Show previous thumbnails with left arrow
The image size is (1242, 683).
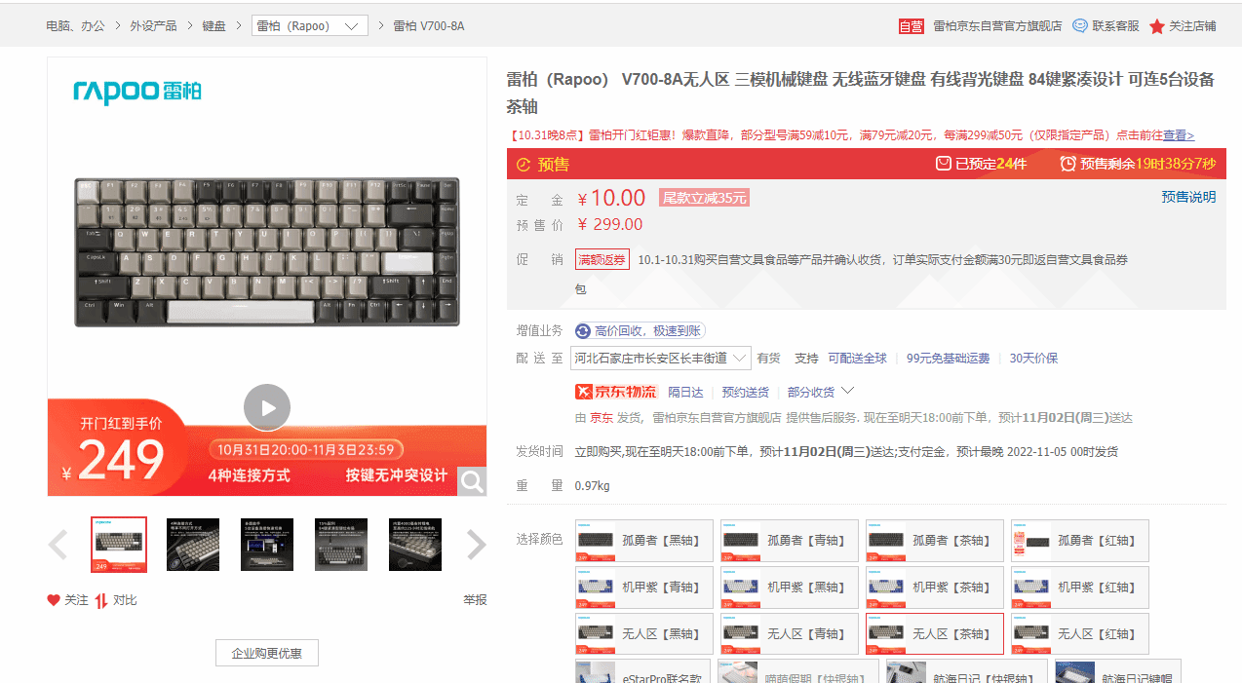(x=58, y=545)
